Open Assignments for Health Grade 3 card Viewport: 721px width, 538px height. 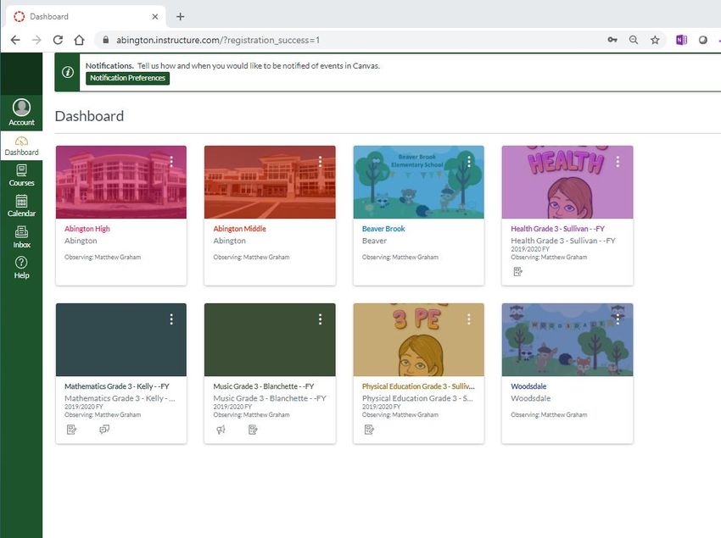[x=517, y=272]
